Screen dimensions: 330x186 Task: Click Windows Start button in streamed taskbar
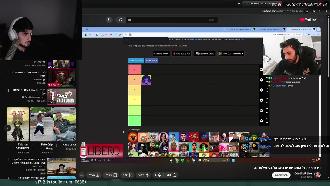tap(233, 160)
